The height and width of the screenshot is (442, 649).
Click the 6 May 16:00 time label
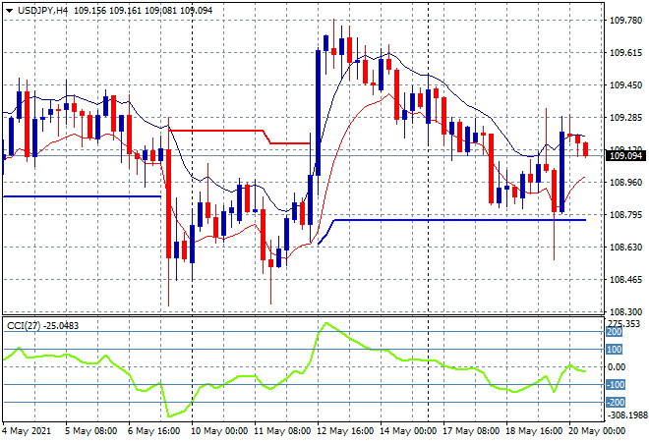[x=153, y=431]
